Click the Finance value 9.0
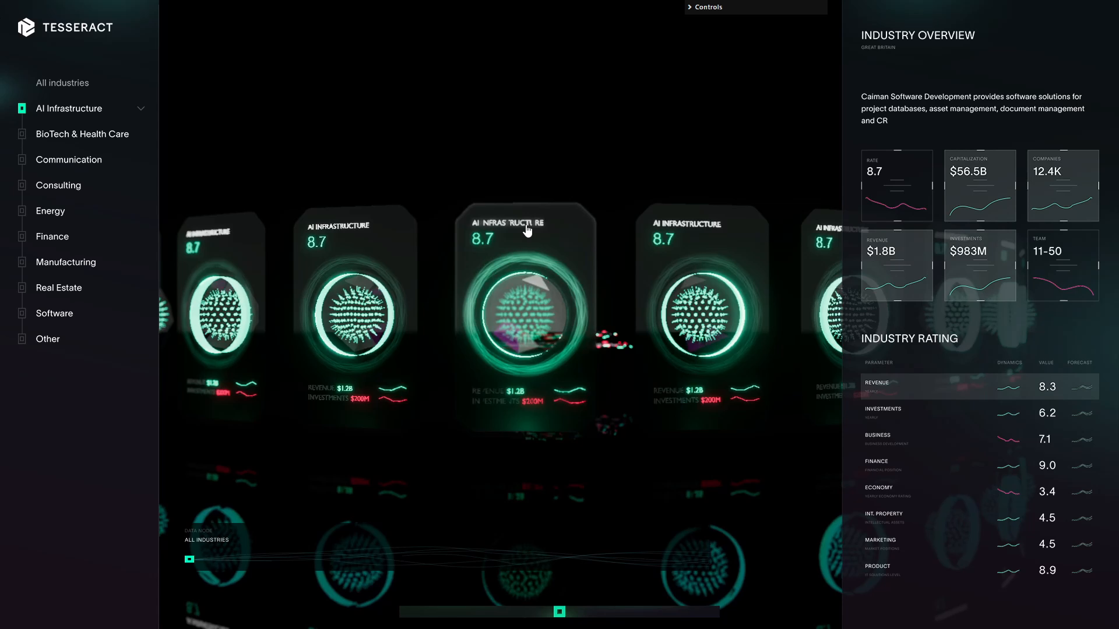The height and width of the screenshot is (629, 1119). 1047,465
